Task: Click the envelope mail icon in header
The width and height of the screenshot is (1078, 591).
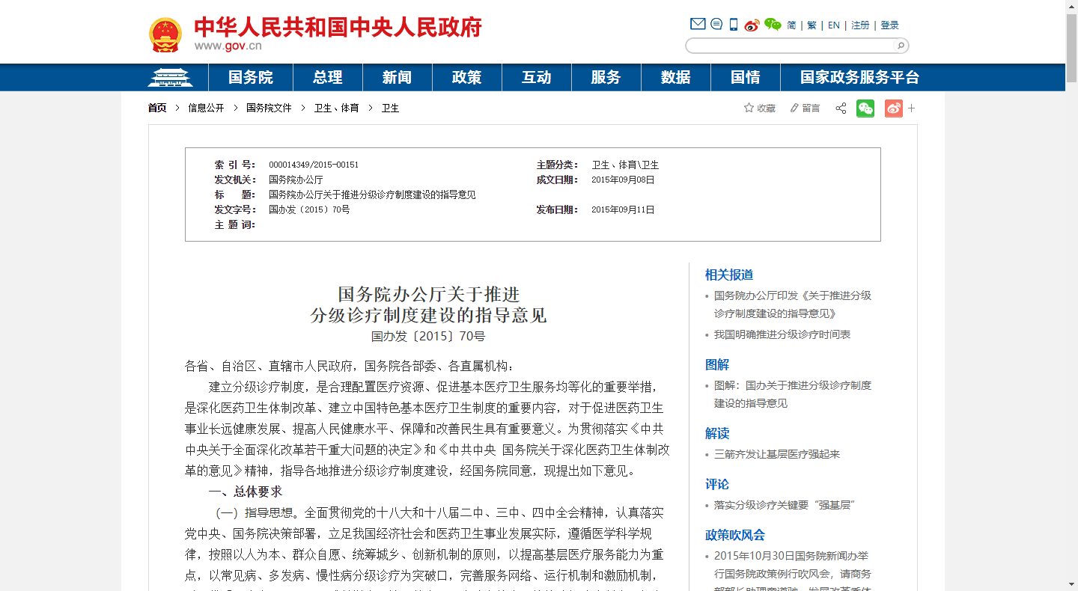Action: [x=698, y=25]
